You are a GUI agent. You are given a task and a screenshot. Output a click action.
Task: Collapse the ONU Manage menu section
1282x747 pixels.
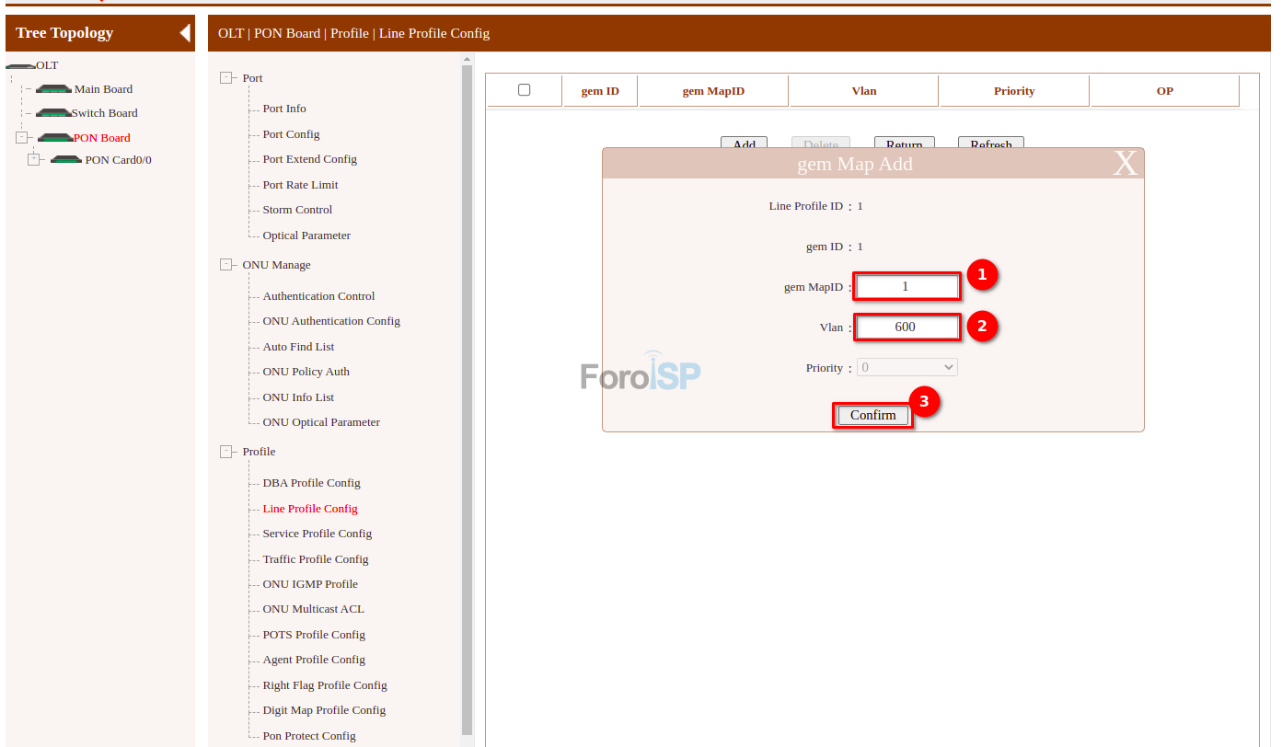pyautogui.click(x=226, y=265)
